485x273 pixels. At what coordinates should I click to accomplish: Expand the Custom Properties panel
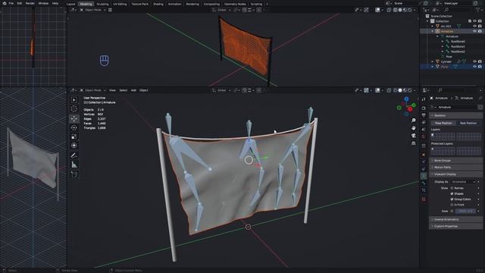[x=456, y=226]
